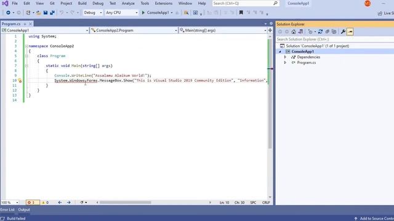Open the Extensions menu
This screenshot has width=394, height=221.
[164, 4]
